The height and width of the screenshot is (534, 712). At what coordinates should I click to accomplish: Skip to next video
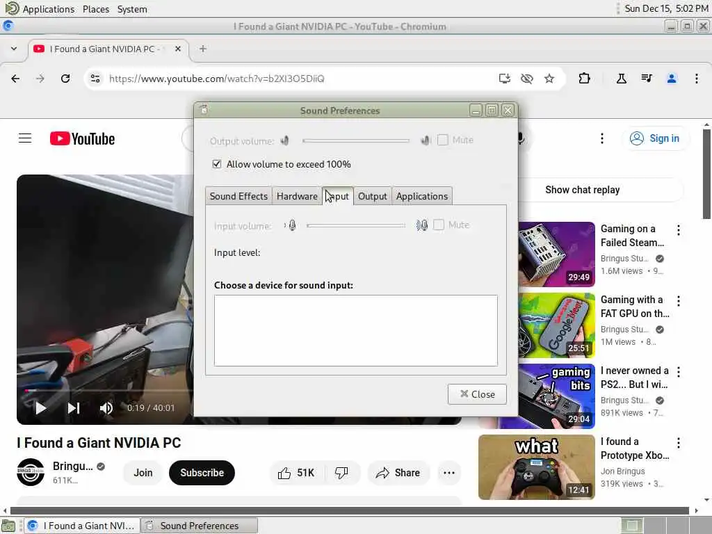click(74, 407)
